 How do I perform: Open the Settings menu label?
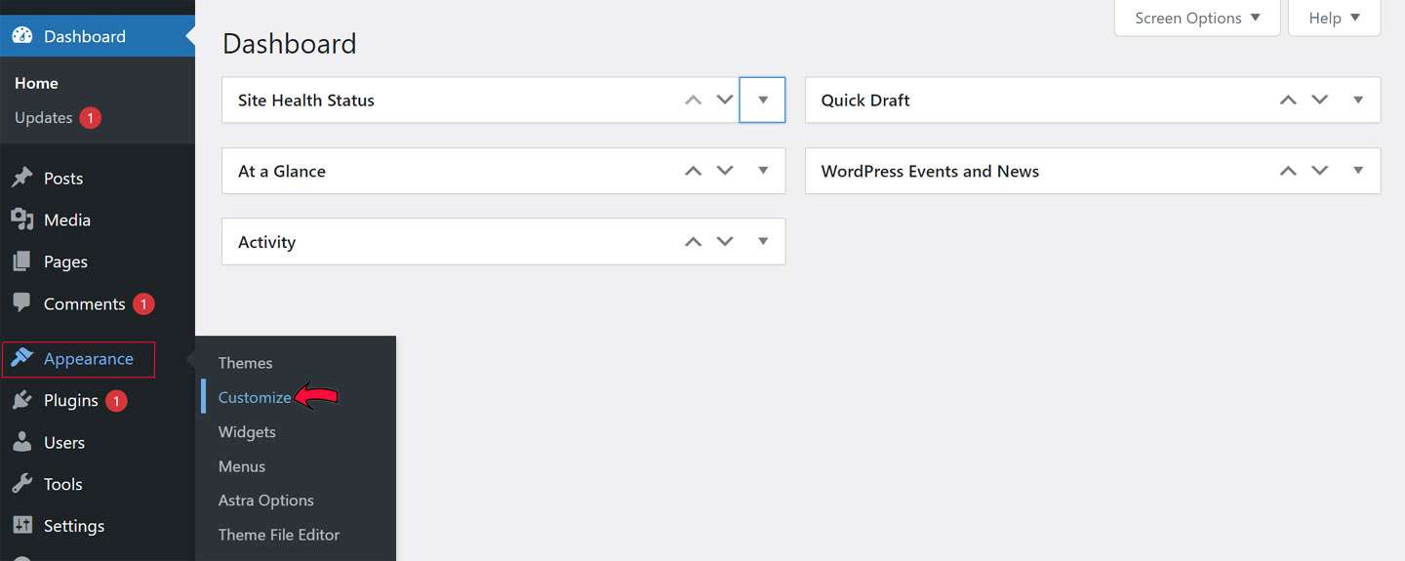(x=74, y=526)
